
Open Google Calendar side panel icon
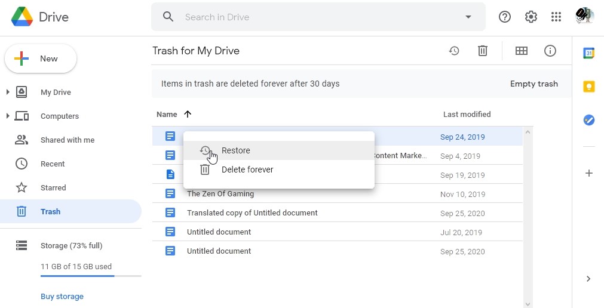point(588,53)
